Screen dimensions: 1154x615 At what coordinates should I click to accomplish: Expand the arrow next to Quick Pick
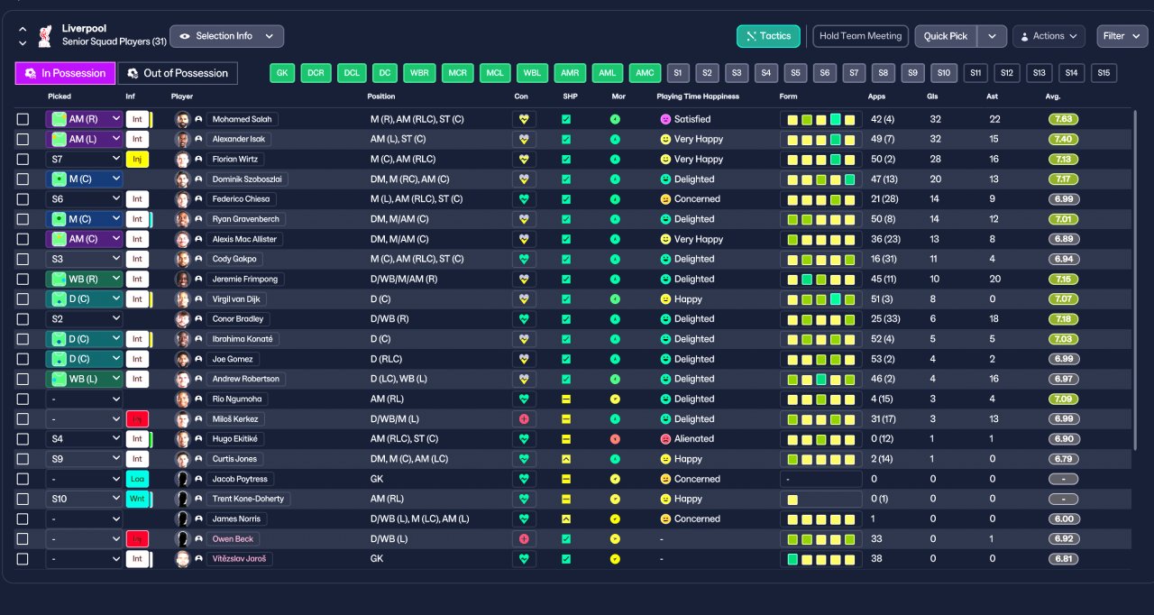[992, 36]
